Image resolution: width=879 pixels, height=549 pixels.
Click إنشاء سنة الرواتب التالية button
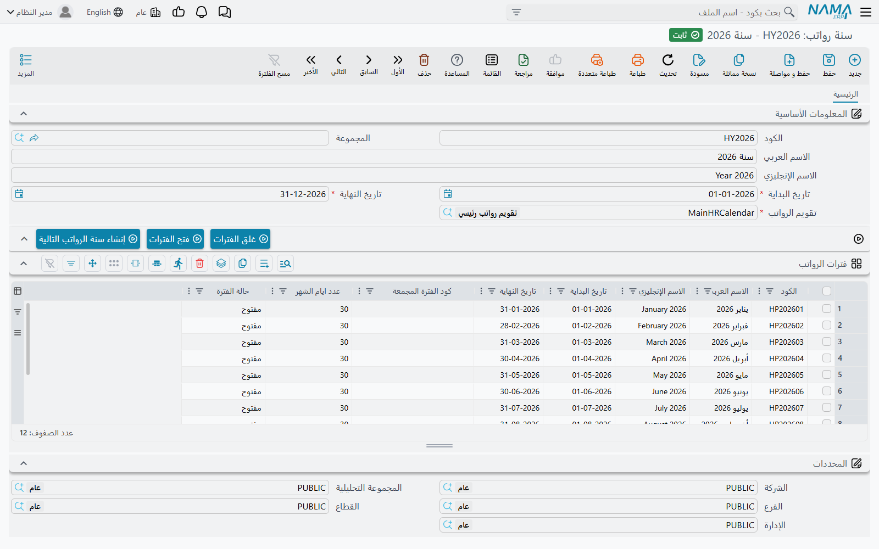pyautogui.click(x=88, y=239)
